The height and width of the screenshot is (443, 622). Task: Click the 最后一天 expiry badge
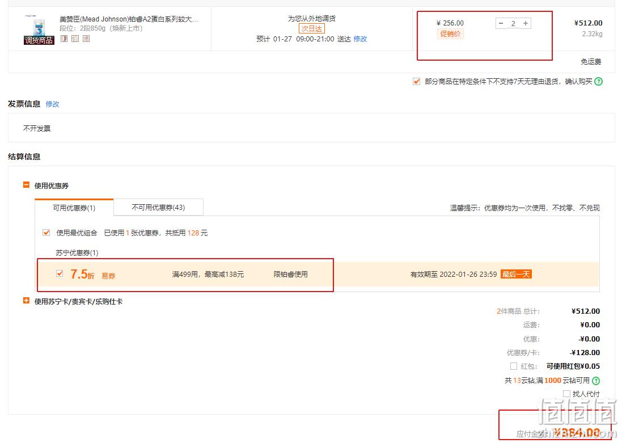pos(516,275)
